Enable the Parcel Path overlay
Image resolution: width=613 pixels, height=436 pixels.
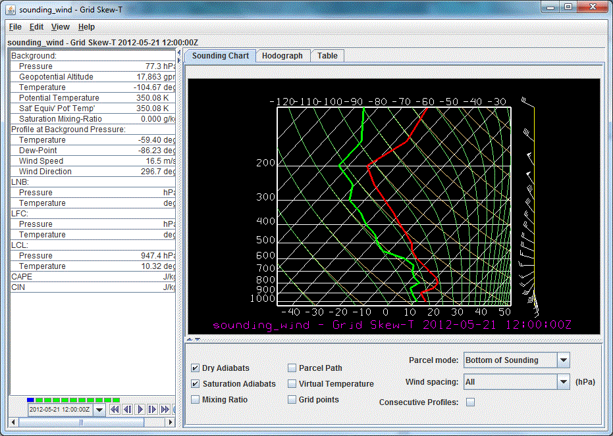[x=292, y=368]
